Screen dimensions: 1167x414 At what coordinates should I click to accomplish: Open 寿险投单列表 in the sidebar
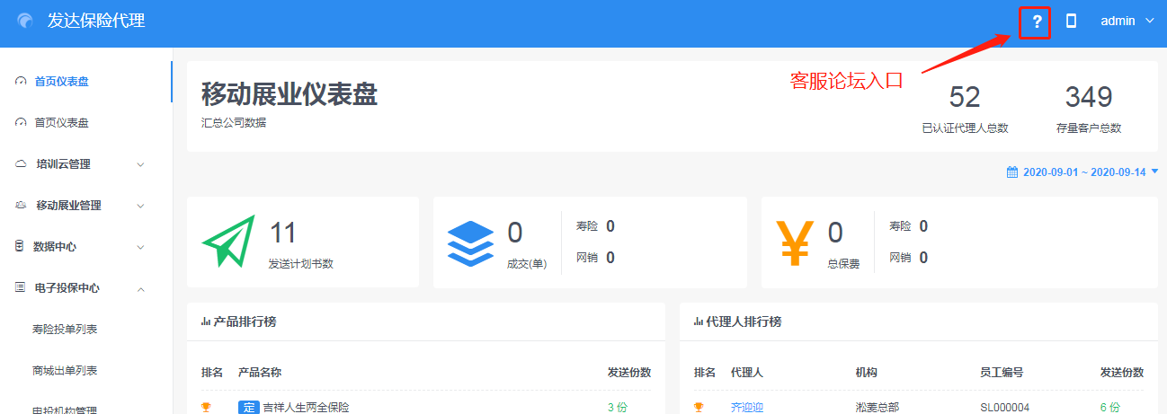65,330
